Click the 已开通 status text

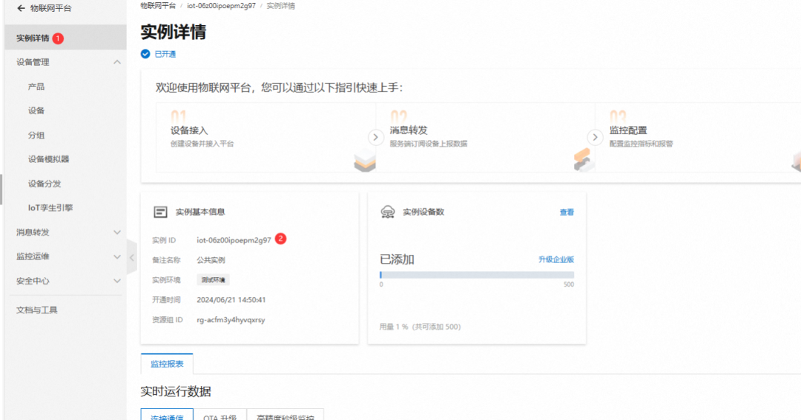pyautogui.click(x=165, y=54)
